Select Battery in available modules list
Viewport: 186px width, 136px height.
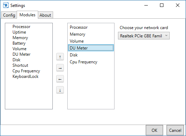point(19,43)
